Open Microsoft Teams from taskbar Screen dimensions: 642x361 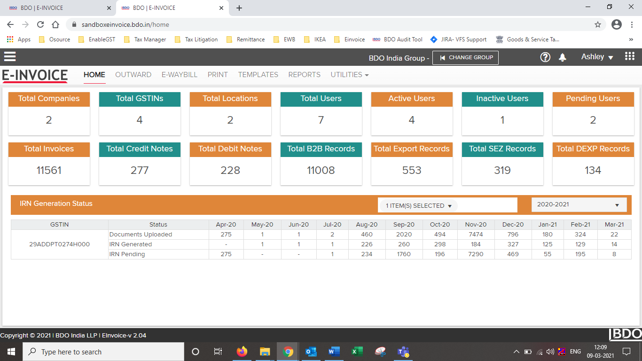403,352
